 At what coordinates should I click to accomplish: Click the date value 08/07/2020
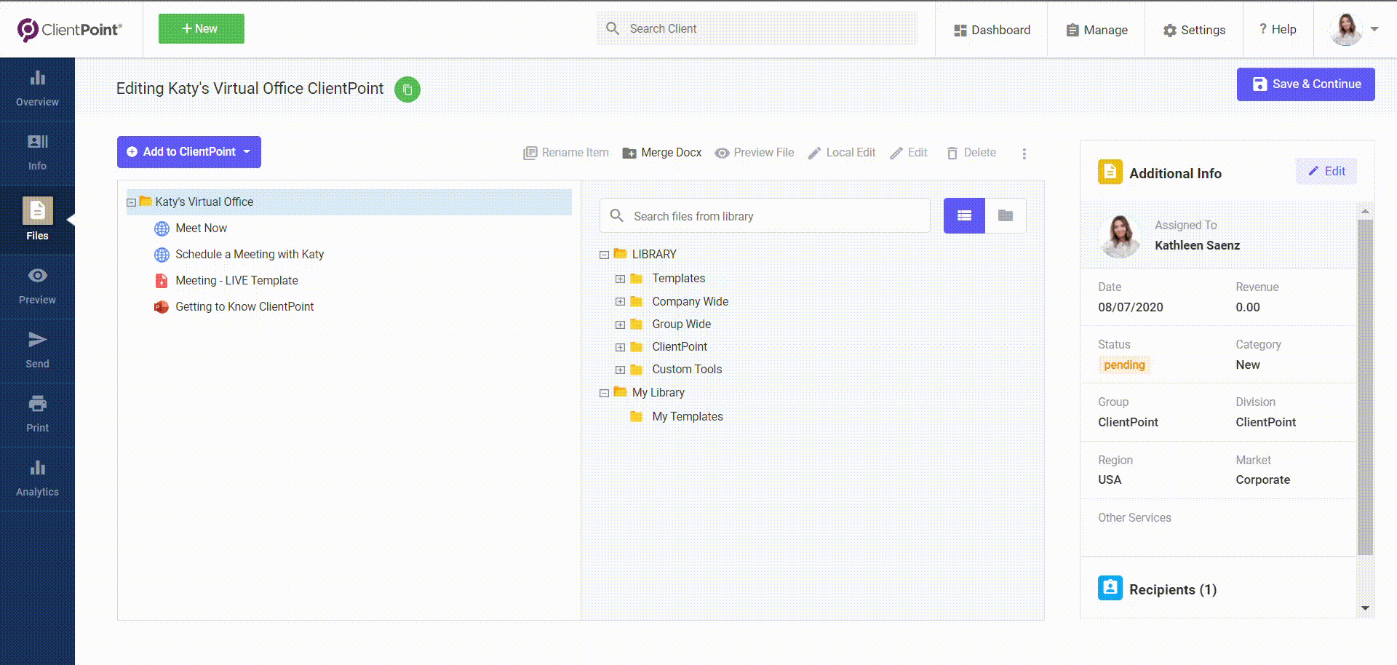click(1131, 307)
